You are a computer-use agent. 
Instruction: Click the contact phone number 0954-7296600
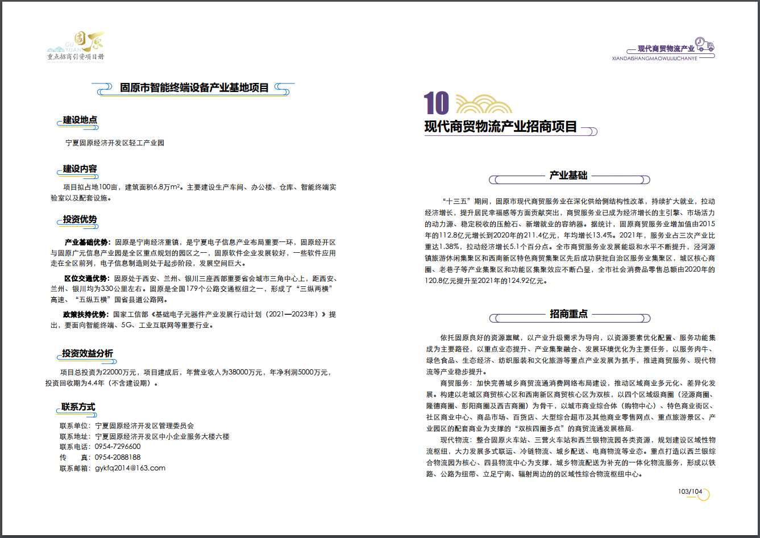pos(118,447)
